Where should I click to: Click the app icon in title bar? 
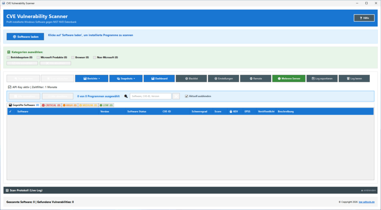point(3,3)
